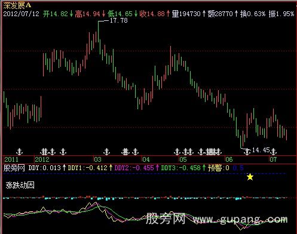Click the turnover rate 换0.63%

[x=253, y=14]
